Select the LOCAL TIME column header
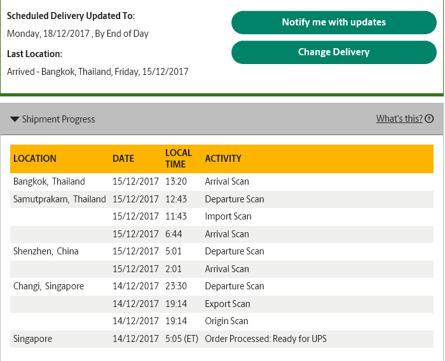 179,159
